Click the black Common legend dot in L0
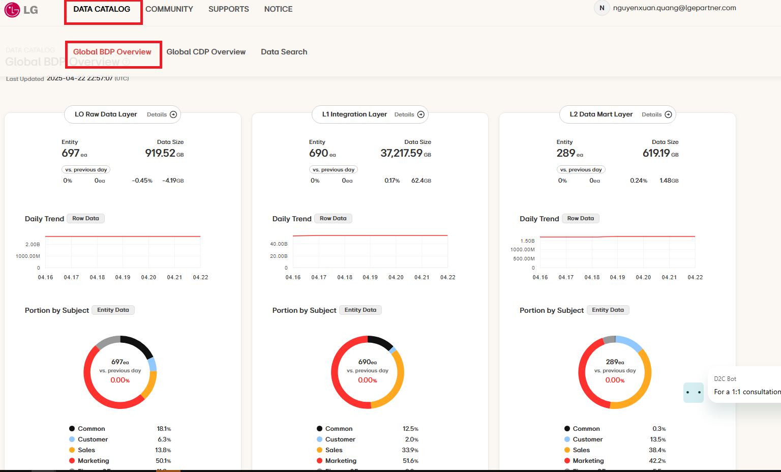Viewport: 781px width, 472px height. (72, 429)
